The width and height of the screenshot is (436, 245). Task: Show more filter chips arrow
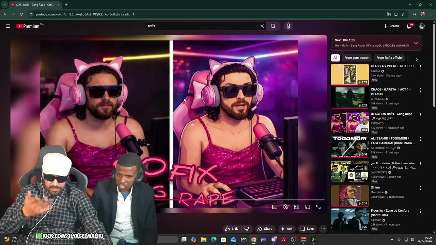[417, 59]
